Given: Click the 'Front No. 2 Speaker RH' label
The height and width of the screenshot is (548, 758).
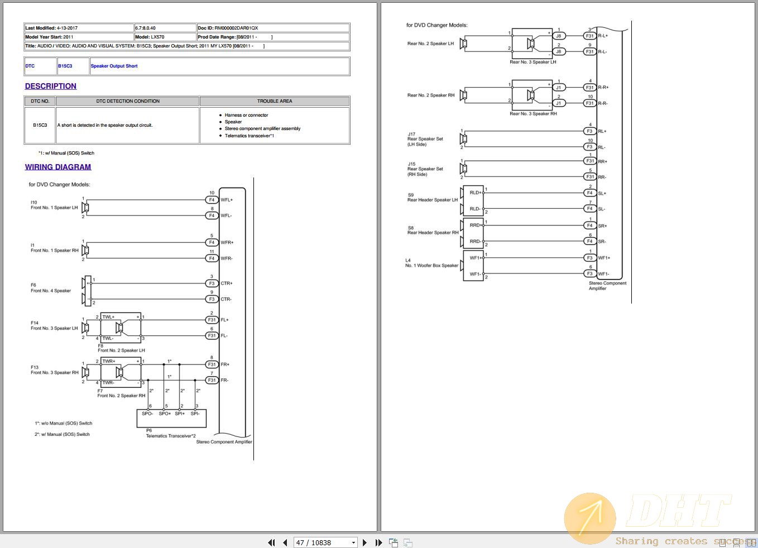Looking at the screenshot, I should click(121, 396).
